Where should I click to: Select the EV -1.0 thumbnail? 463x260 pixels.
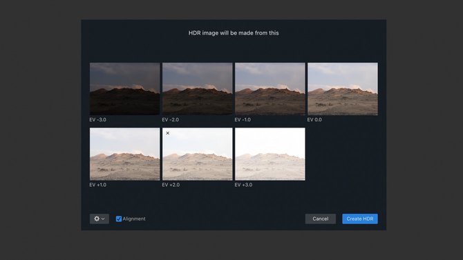click(x=270, y=89)
